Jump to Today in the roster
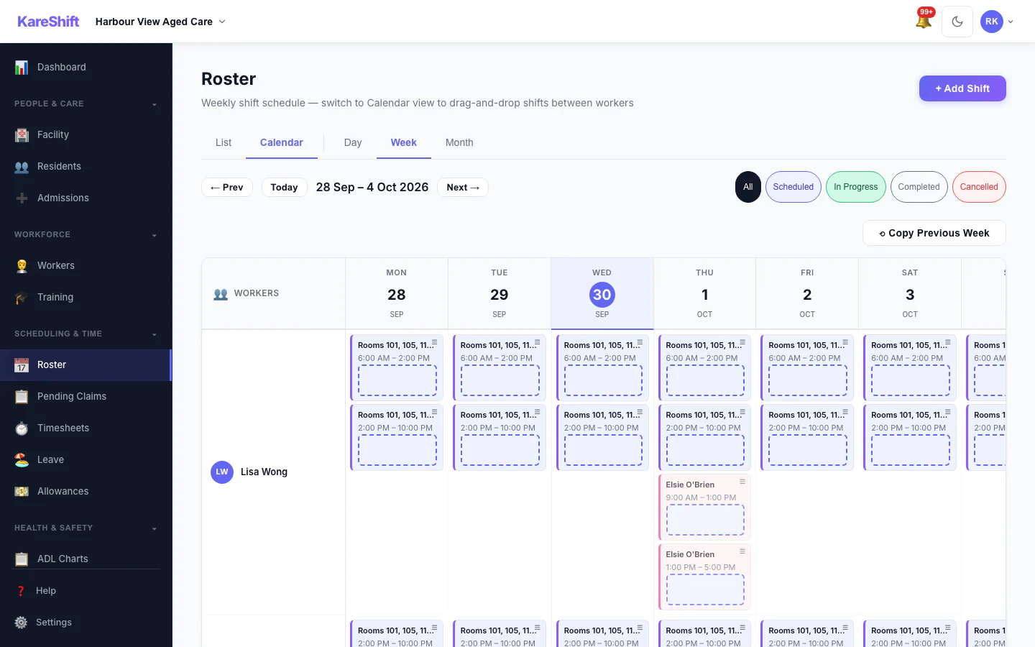The image size is (1035, 647). coord(285,188)
